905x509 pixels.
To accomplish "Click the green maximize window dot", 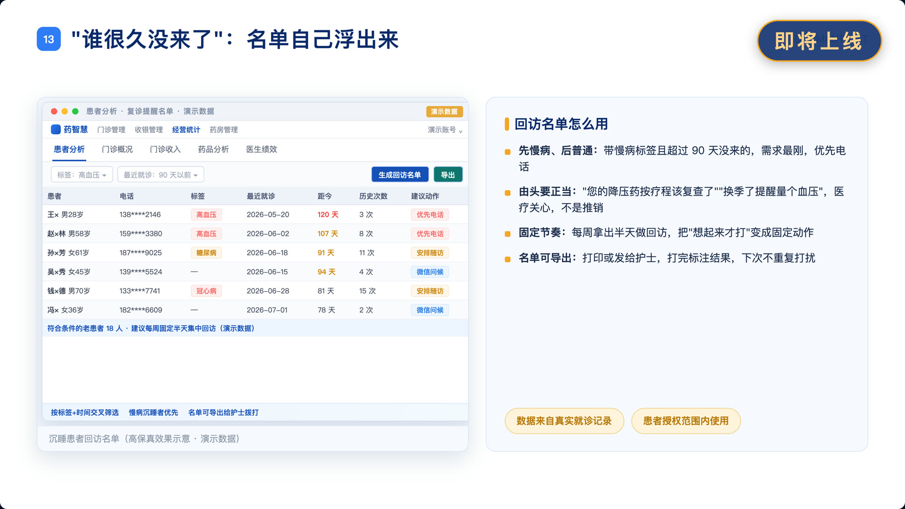I will click(x=75, y=112).
